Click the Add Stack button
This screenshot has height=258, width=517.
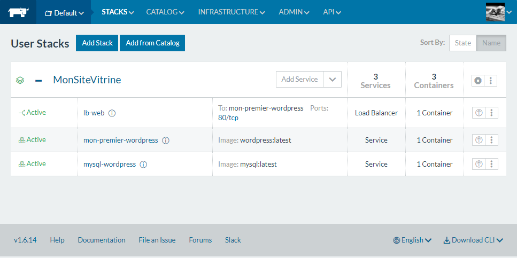click(x=97, y=43)
